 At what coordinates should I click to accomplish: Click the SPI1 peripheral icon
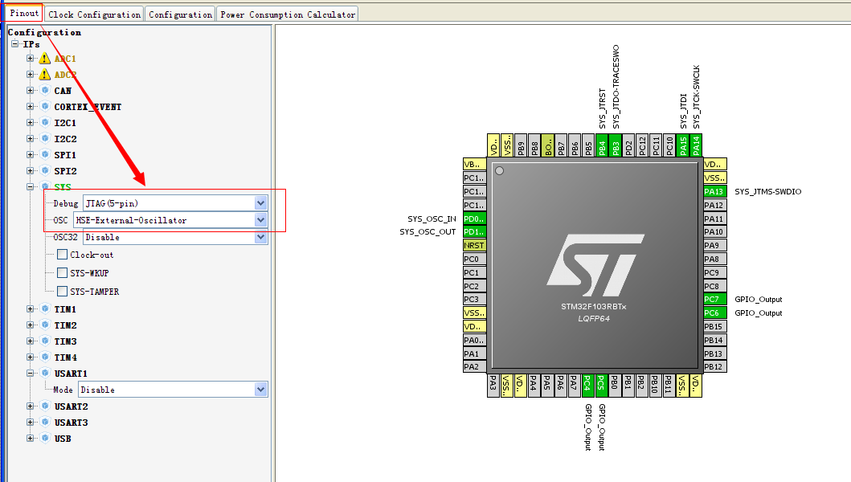point(45,155)
